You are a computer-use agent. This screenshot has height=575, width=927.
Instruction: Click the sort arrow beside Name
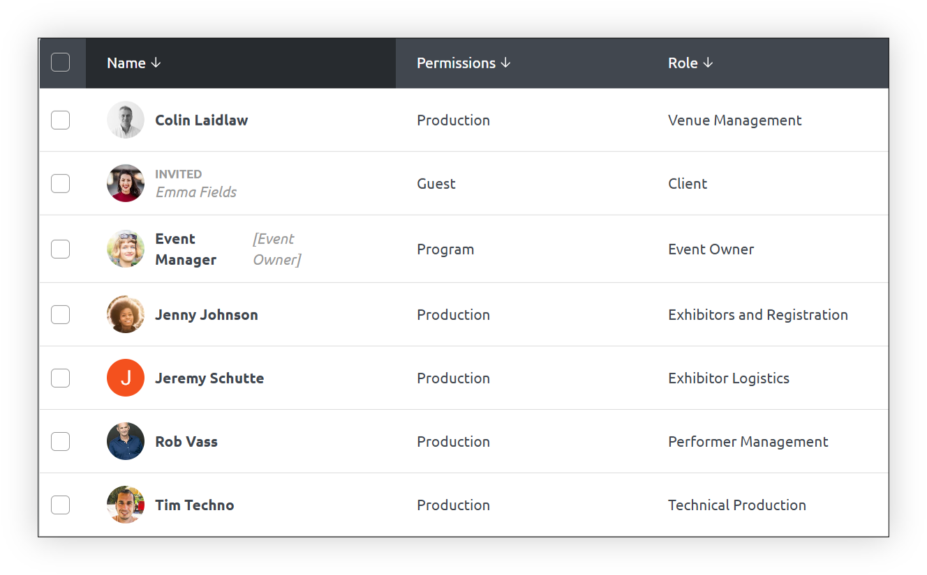point(156,63)
